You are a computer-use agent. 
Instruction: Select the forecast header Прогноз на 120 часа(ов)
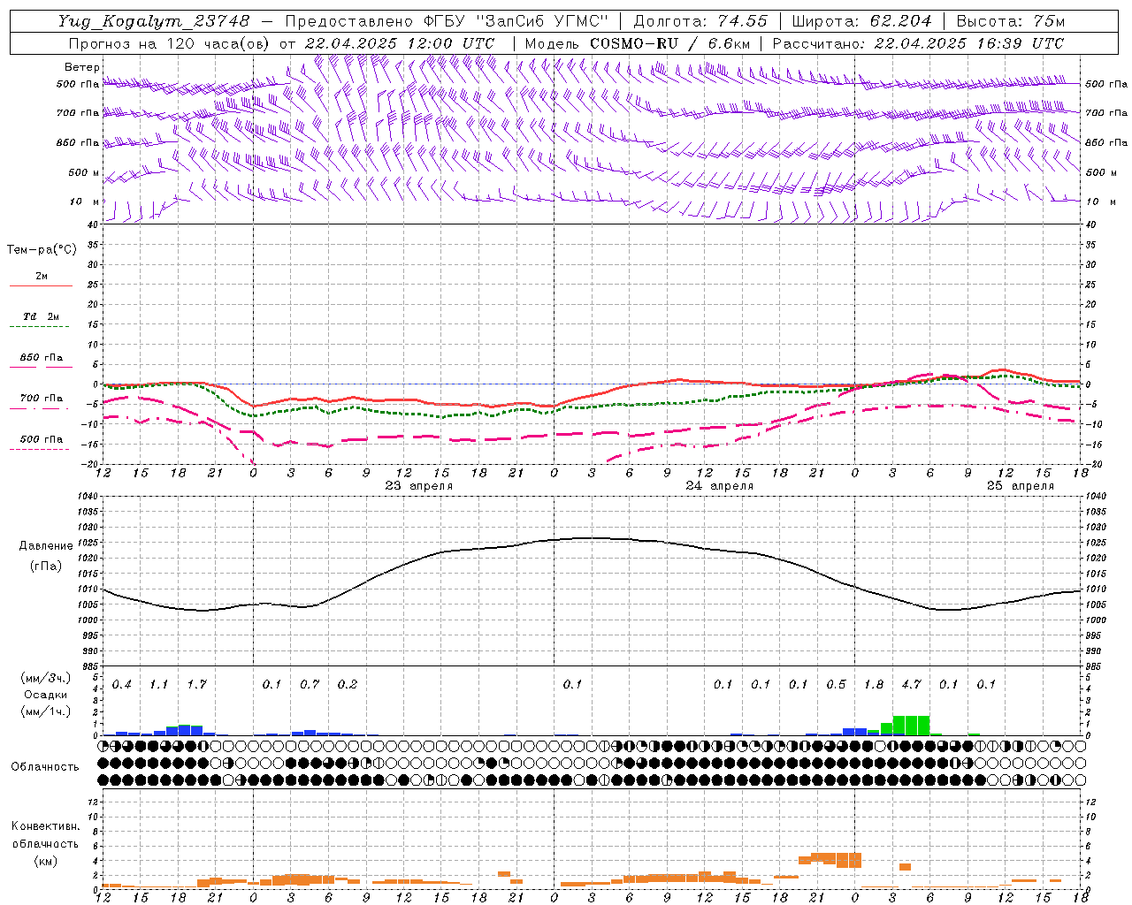click(x=170, y=43)
